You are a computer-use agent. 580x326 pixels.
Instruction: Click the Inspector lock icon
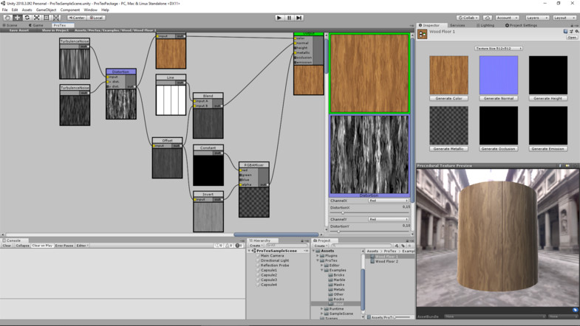(572, 25)
